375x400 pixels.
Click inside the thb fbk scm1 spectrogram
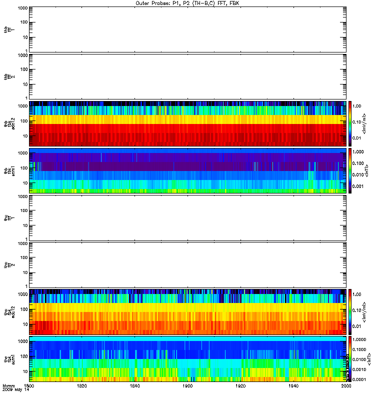tap(188, 170)
